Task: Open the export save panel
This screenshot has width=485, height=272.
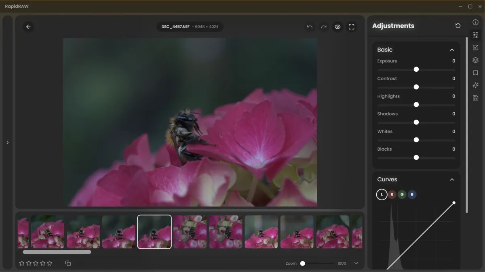Action: [x=476, y=98]
